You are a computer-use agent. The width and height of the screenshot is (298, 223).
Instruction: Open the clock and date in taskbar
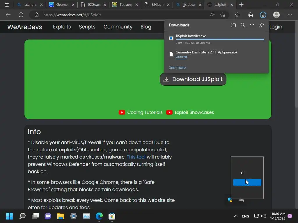(x=278, y=216)
